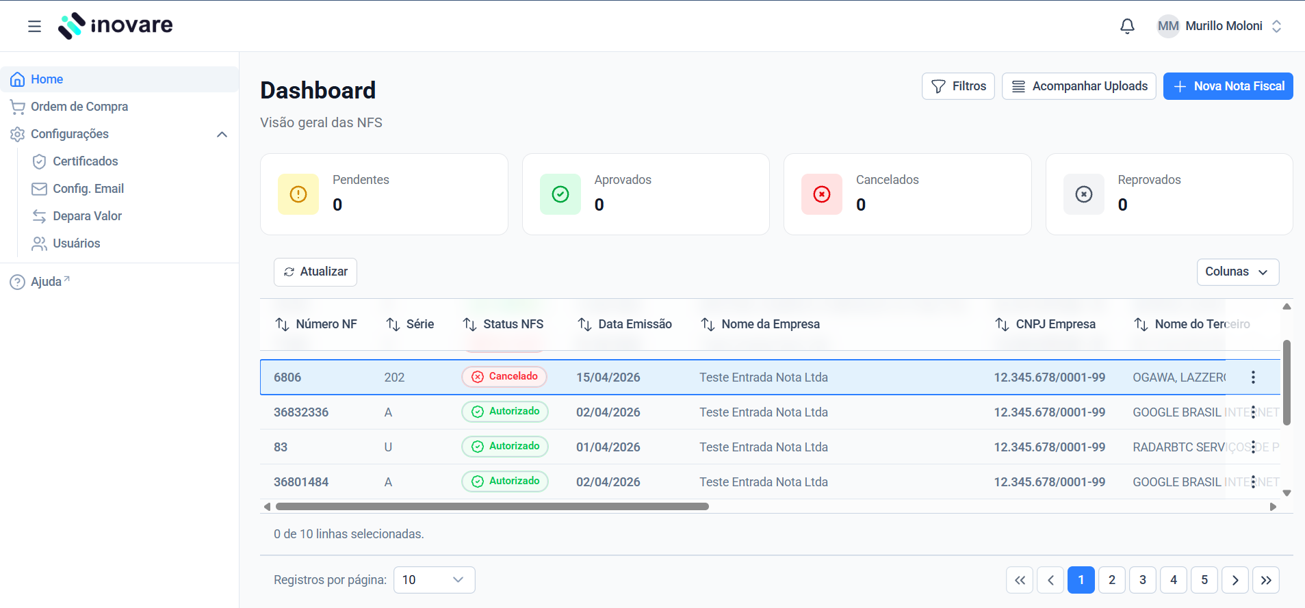Open notifications bell
The height and width of the screenshot is (608, 1305).
tap(1127, 26)
